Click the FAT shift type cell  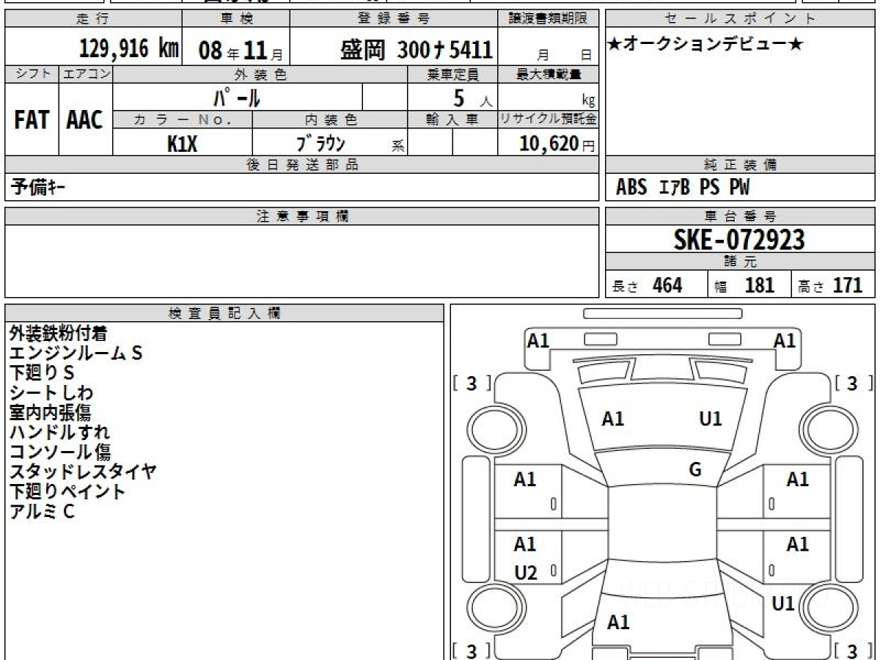coord(32,120)
